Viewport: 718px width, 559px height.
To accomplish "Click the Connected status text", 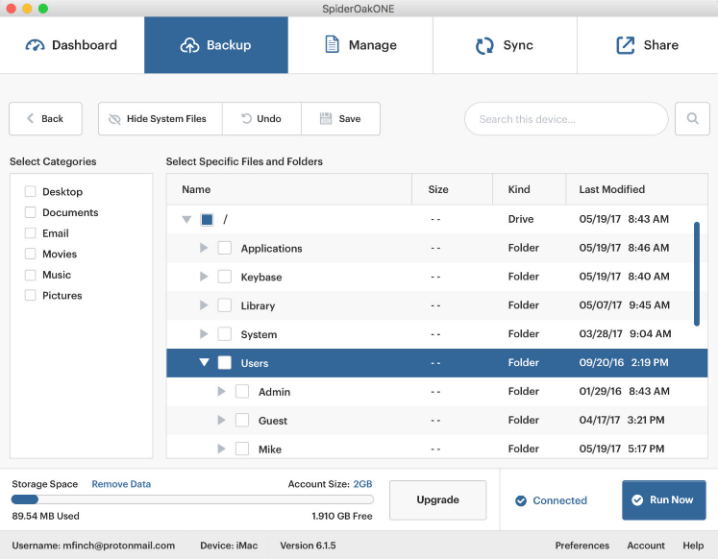I will click(559, 500).
